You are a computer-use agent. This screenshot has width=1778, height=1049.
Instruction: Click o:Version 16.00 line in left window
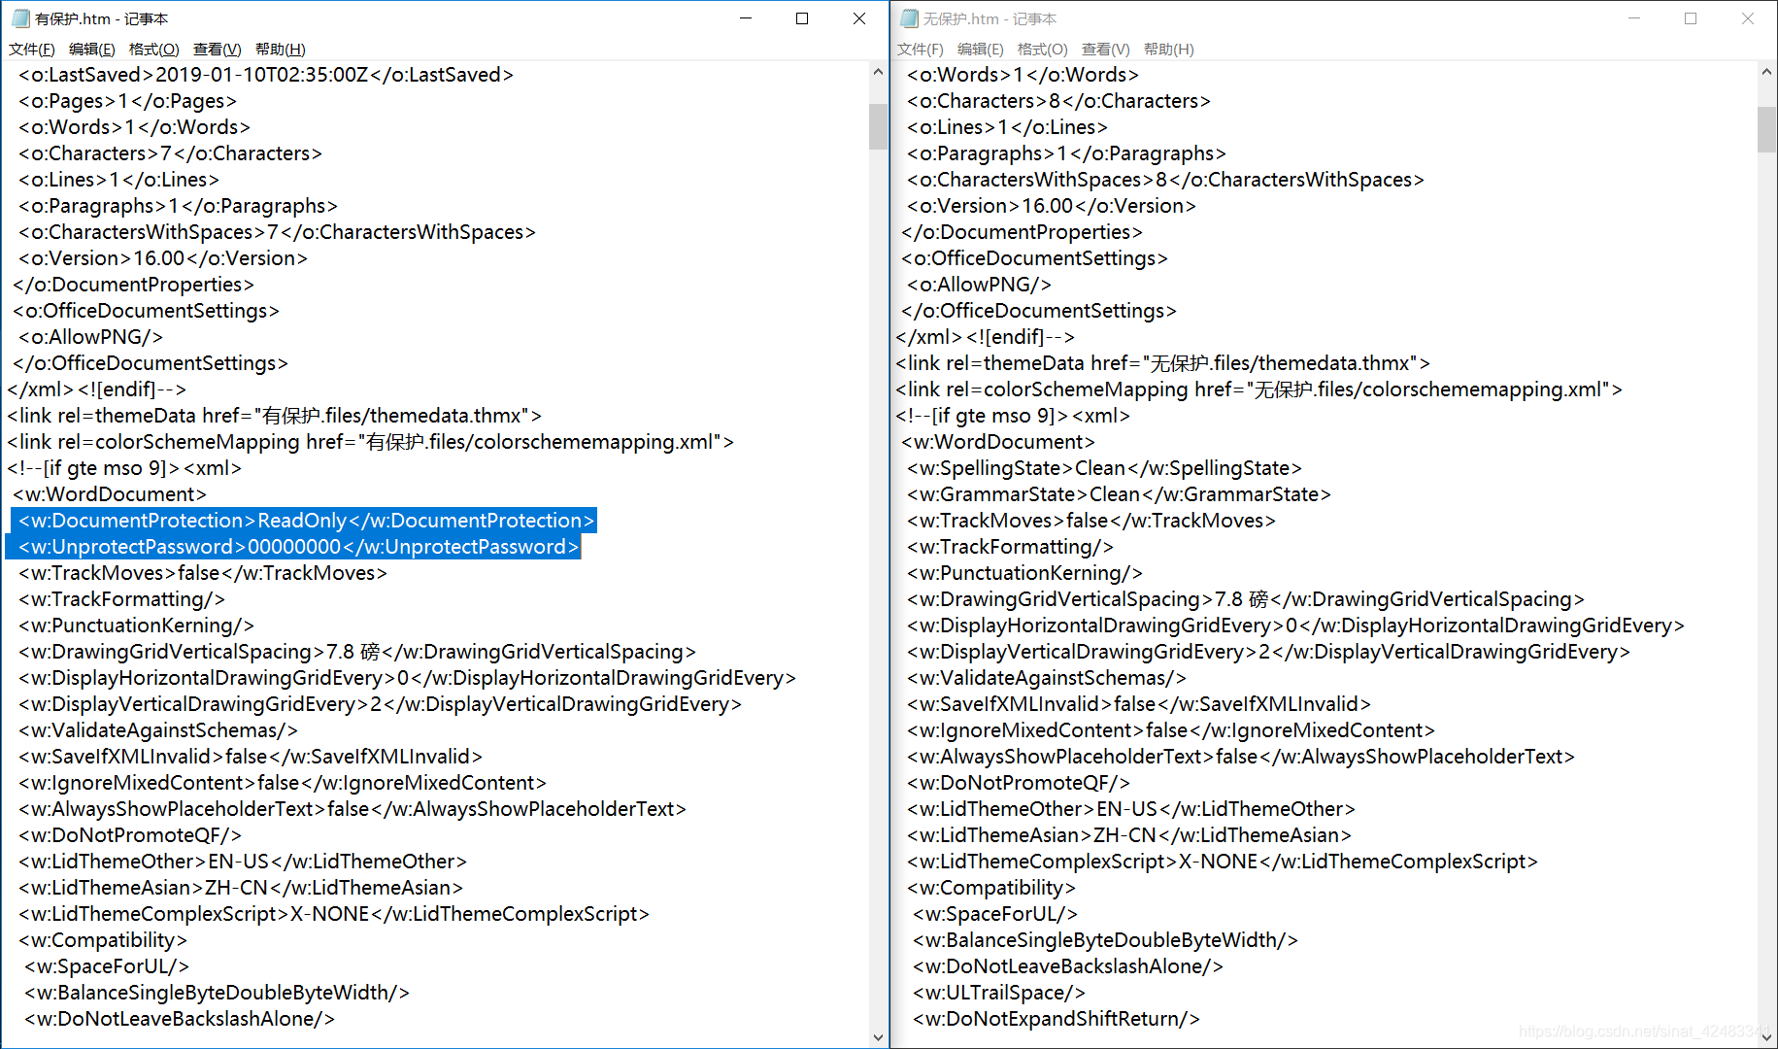(162, 258)
